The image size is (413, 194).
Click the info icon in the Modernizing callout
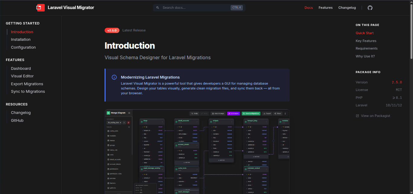[x=114, y=77]
